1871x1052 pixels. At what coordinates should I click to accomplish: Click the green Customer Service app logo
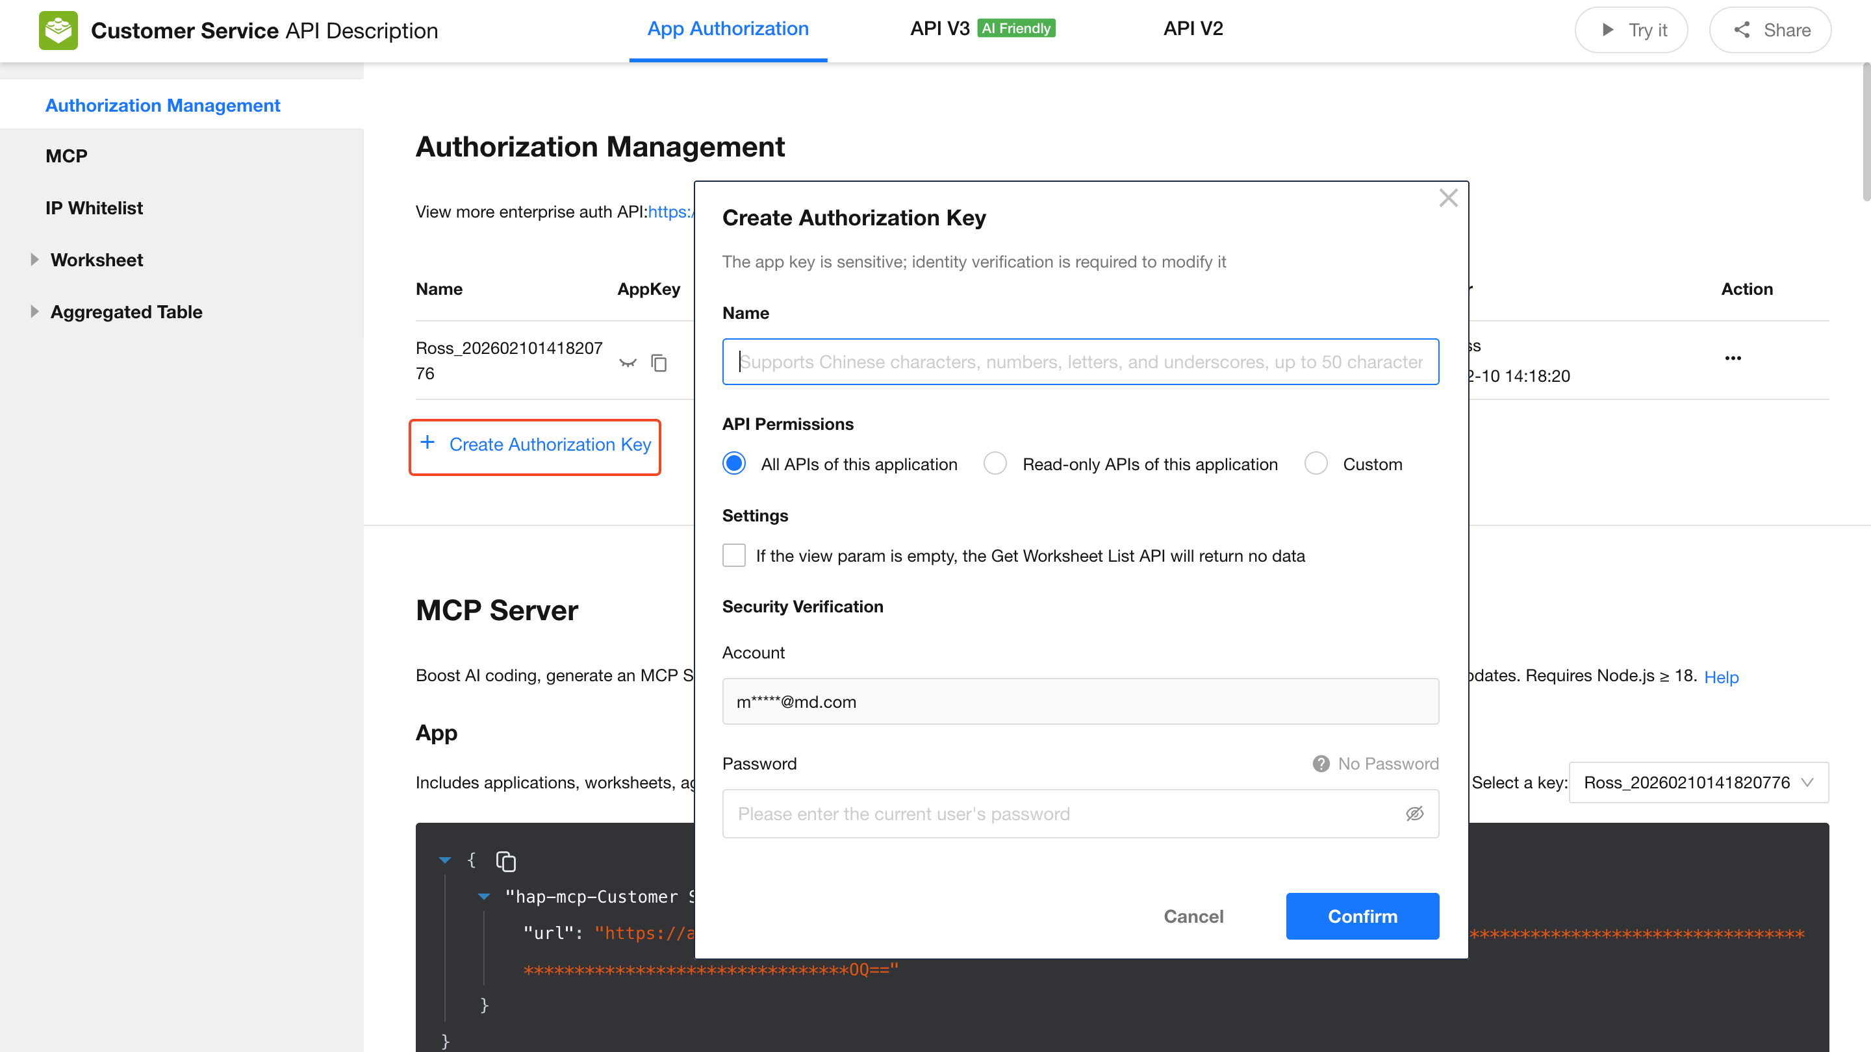[x=58, y=31]
